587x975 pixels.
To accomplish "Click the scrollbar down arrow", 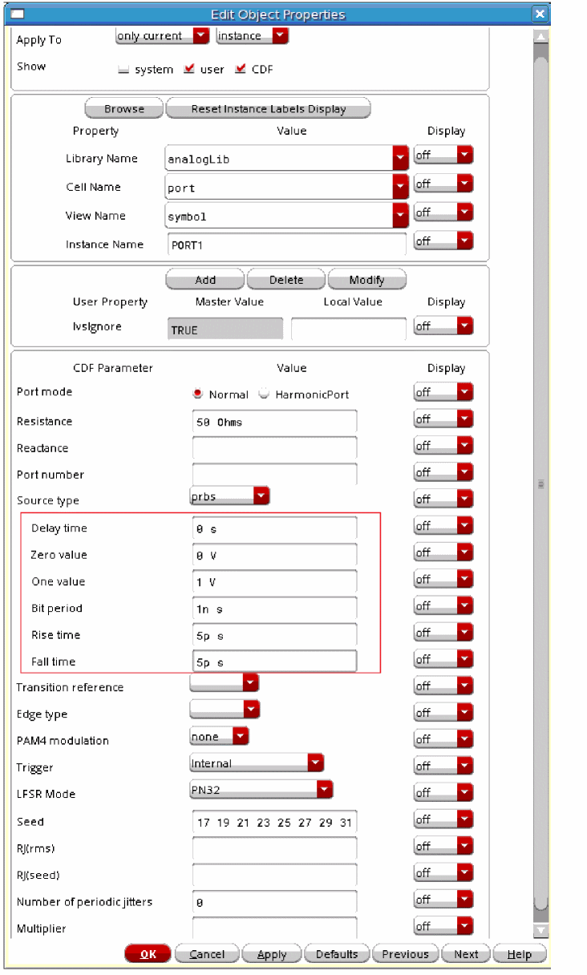I will (x=540, y=931).
